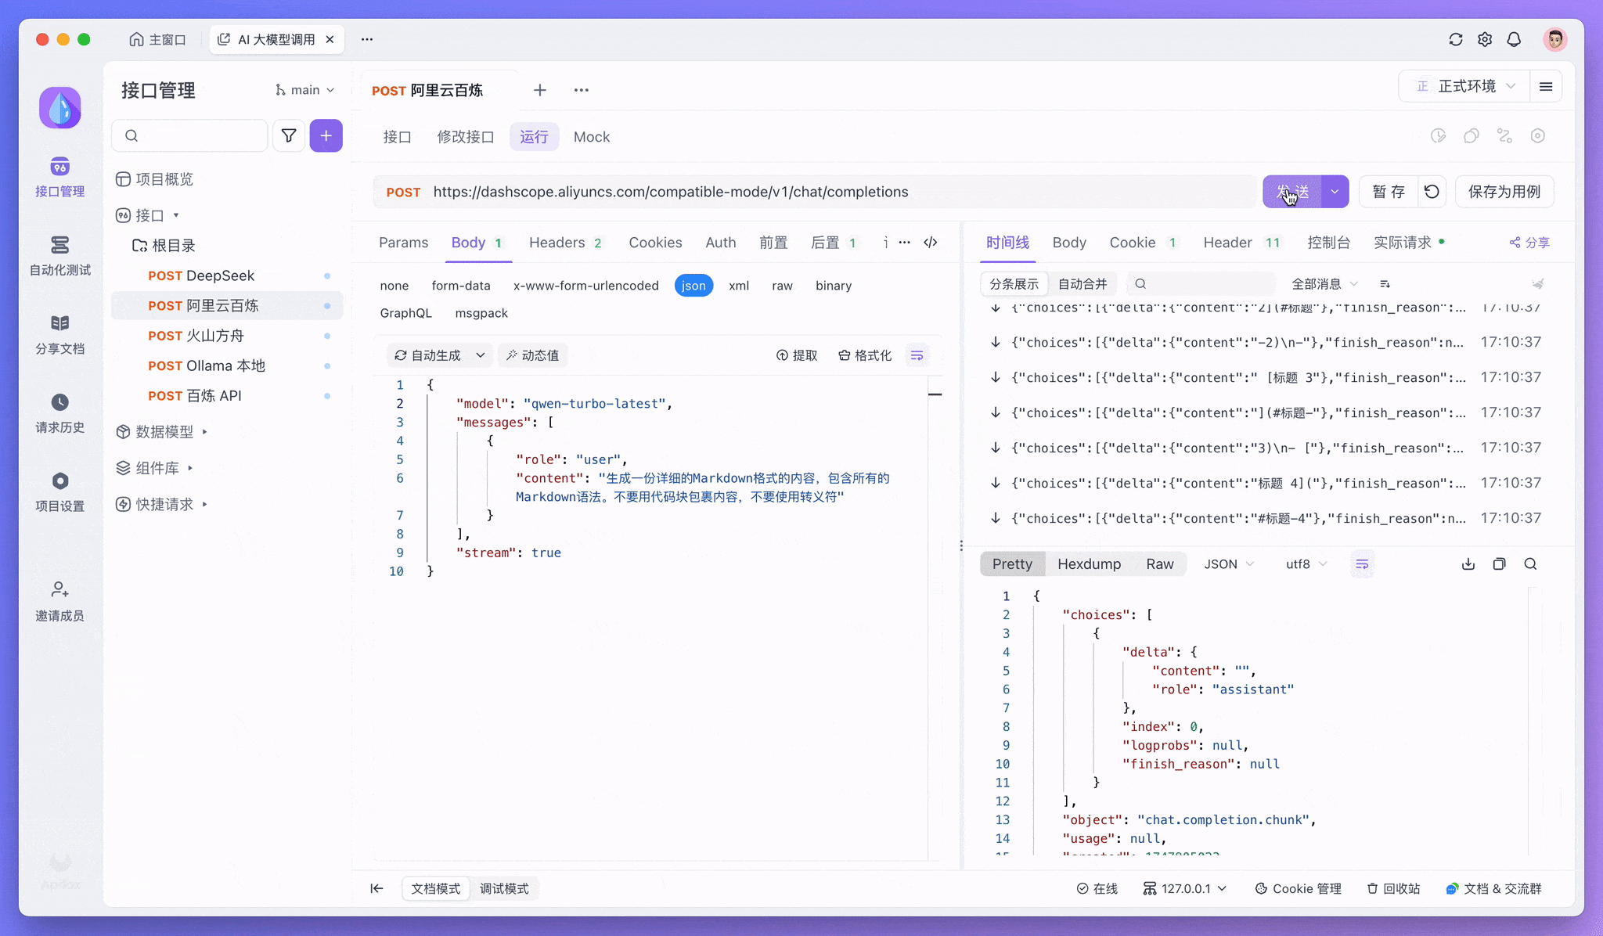Open code snippet view with </> icon
This screenshot has width=1603, height=936.
tap(931, 243)
